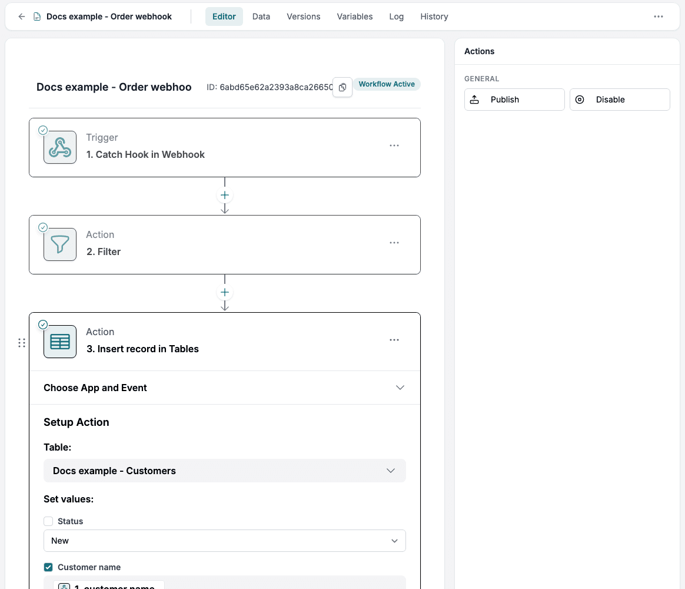The width and height of the screenshot is (685, 589).
Task: Uncheck the Customer name checkbox
Action: click(x=48, y=567)
